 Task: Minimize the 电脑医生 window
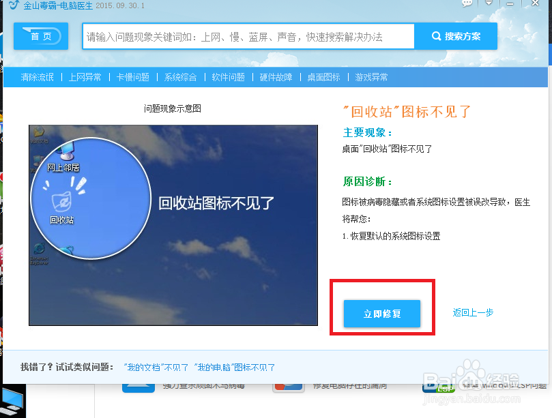510,3
